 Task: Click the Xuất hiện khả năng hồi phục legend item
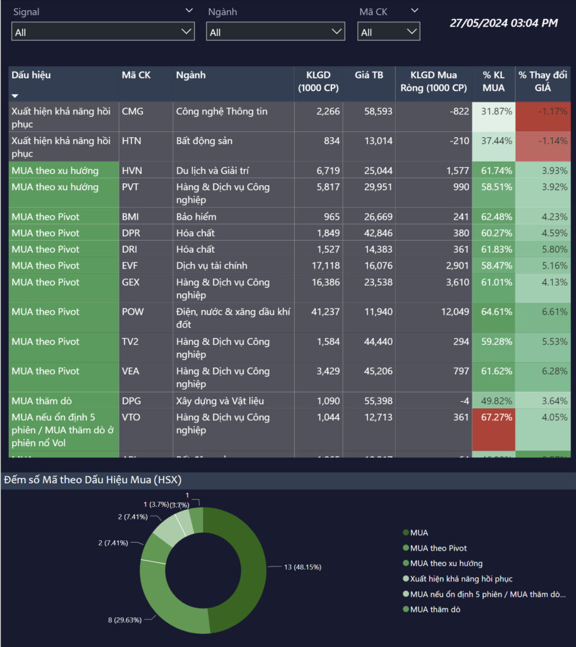[x=461, y=579]
